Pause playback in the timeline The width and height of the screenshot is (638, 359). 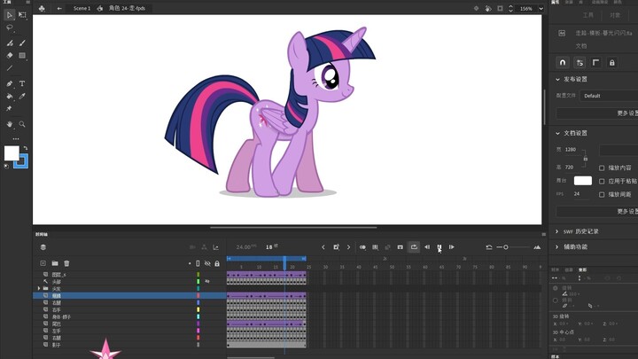(x=439, y=247)
